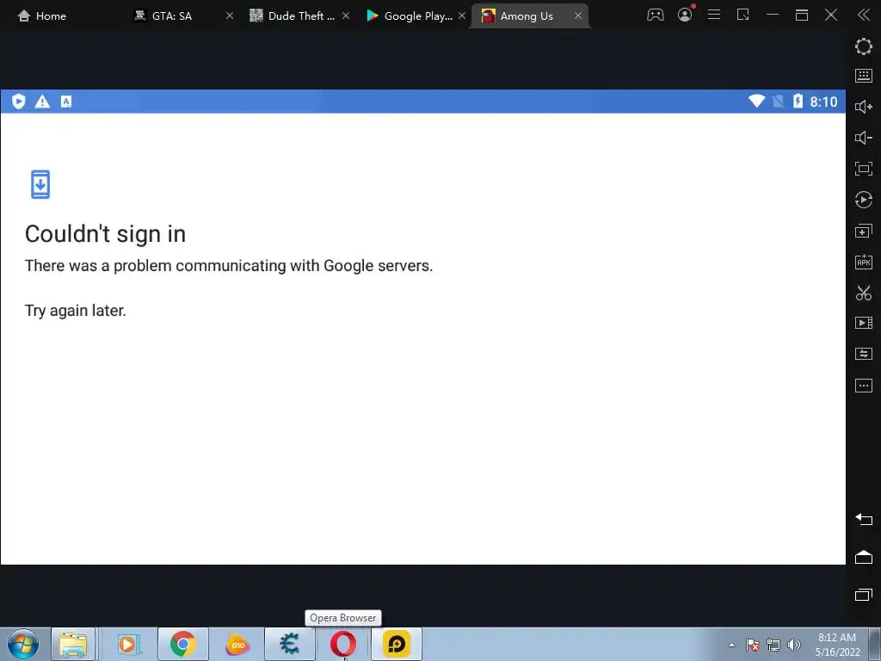Close the Dude Theft tab

pos(346,15)
